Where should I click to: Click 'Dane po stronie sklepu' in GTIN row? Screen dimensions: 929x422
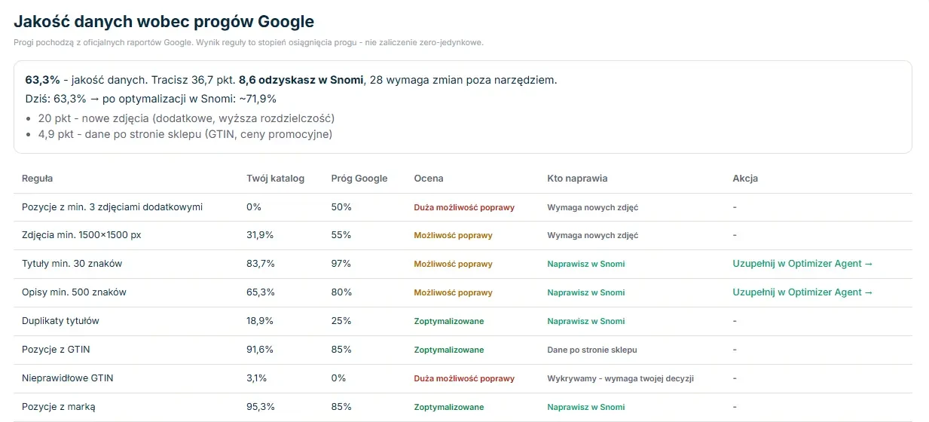point(592,350)
